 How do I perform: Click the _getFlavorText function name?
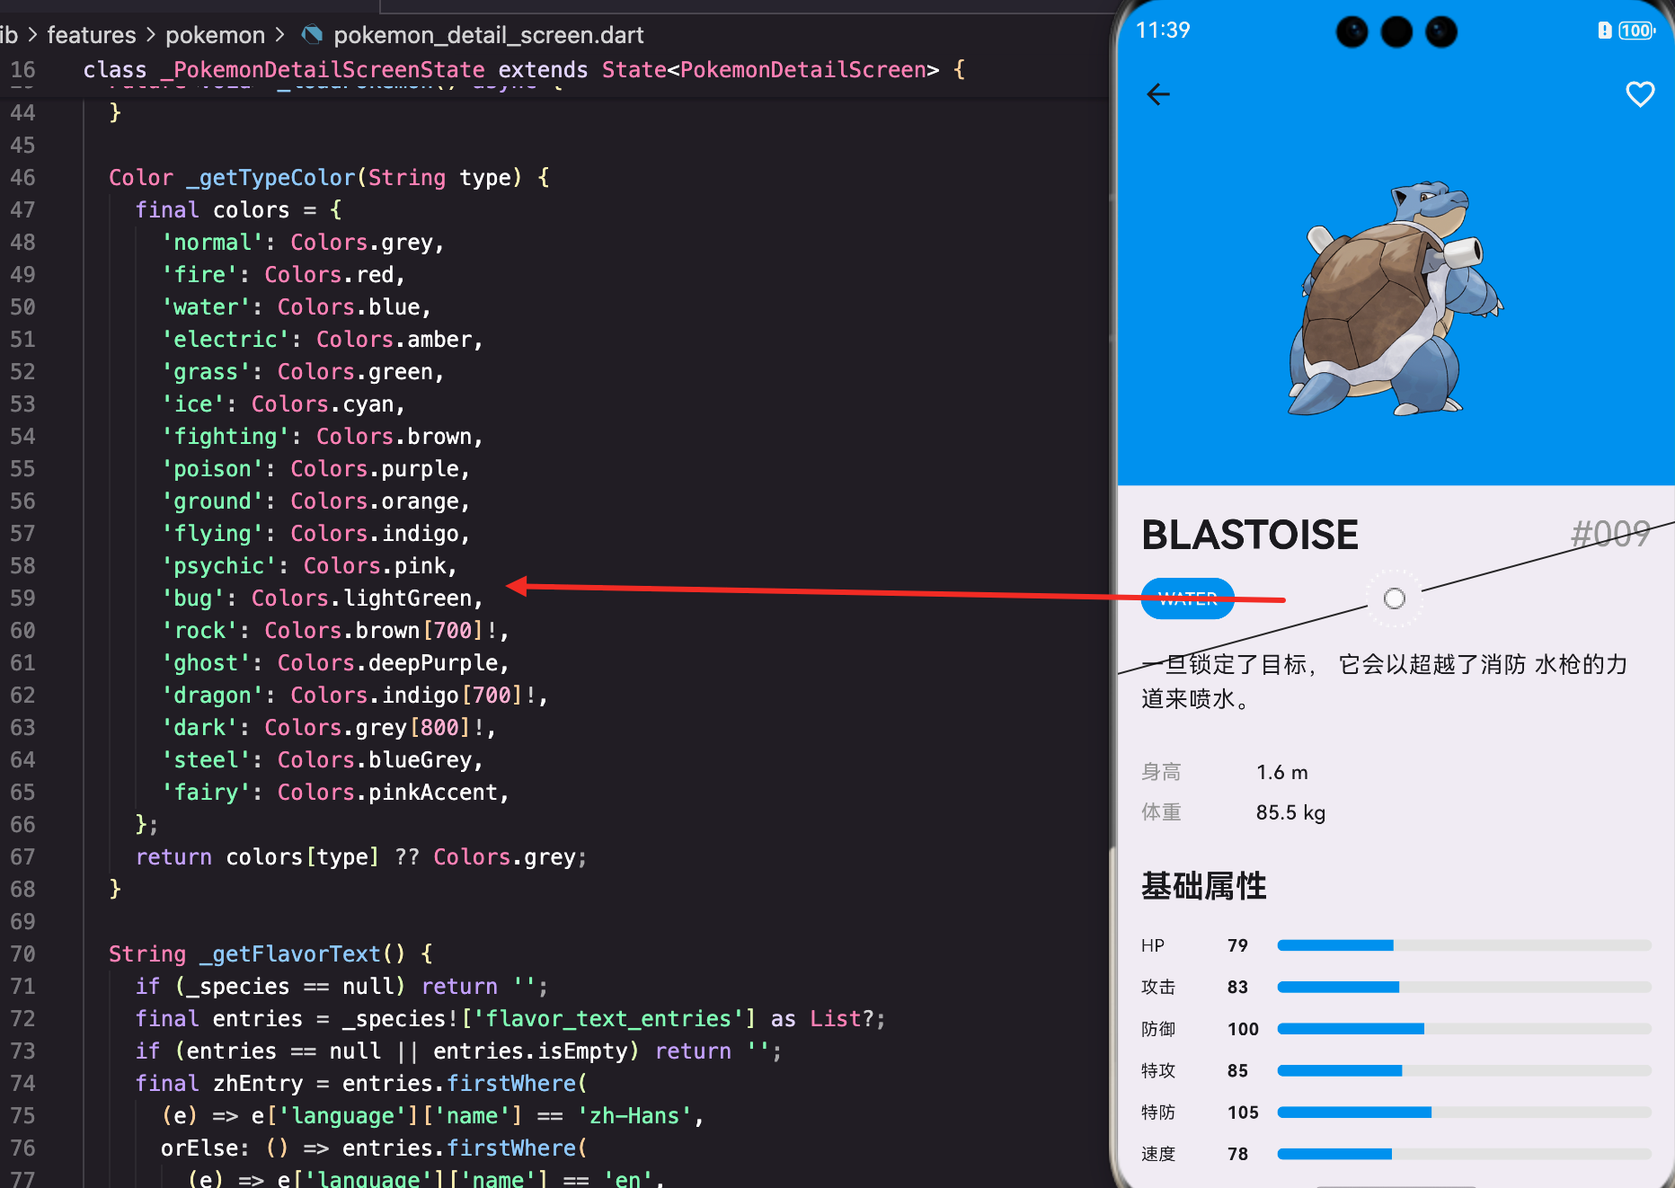pos(290,953)
